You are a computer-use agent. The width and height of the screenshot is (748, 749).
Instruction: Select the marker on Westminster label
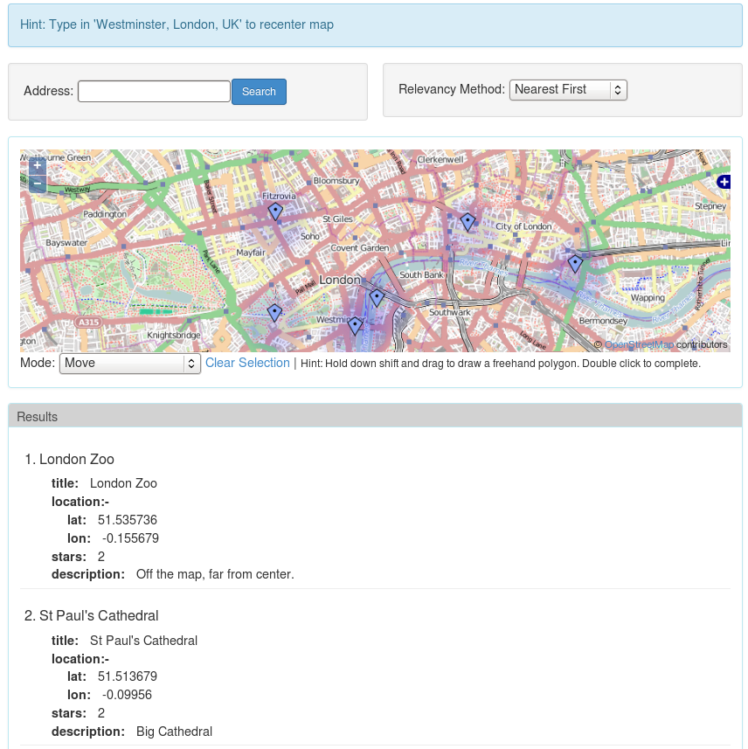coord(355,326)
